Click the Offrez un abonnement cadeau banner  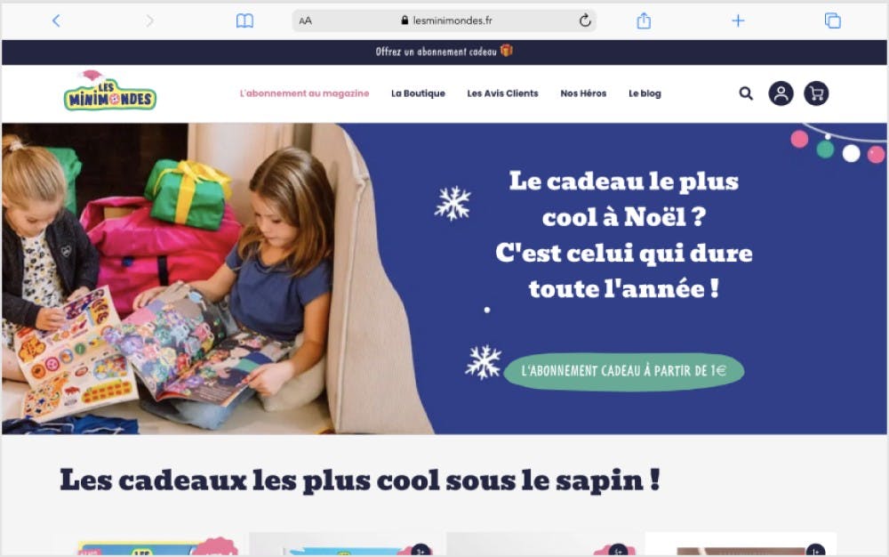(444, 52)
